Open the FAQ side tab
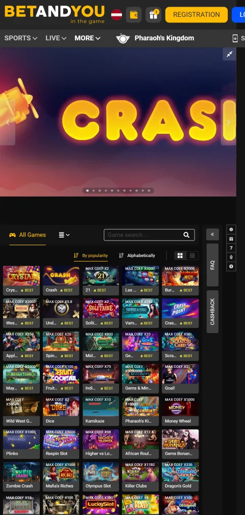Viewport: 245px width, 515px height. point(212,265)
